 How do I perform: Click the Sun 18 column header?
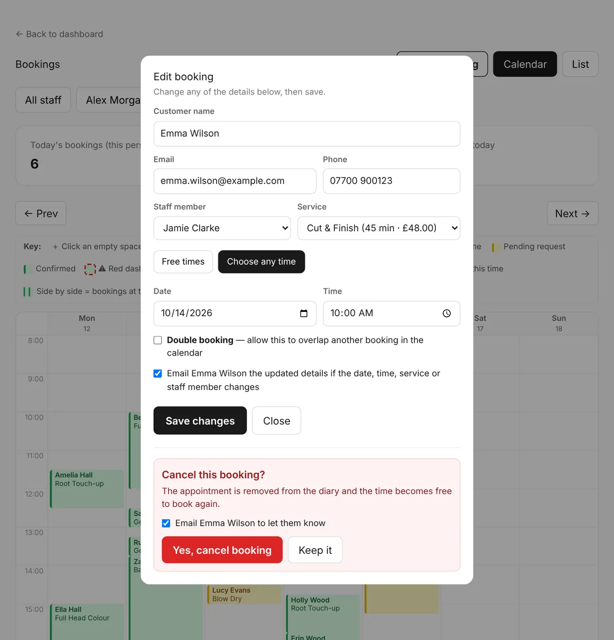coord(559,323)
